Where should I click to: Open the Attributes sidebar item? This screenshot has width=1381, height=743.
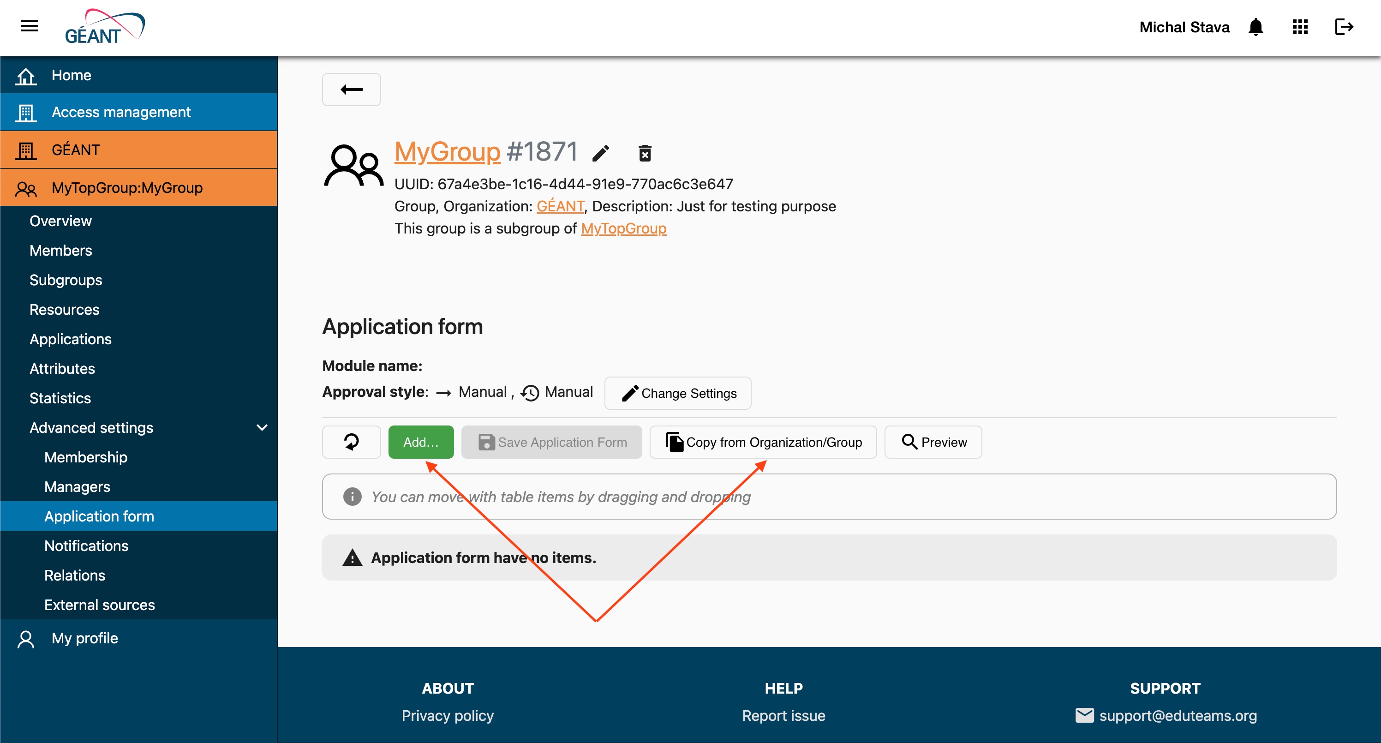tap(62, 368)
